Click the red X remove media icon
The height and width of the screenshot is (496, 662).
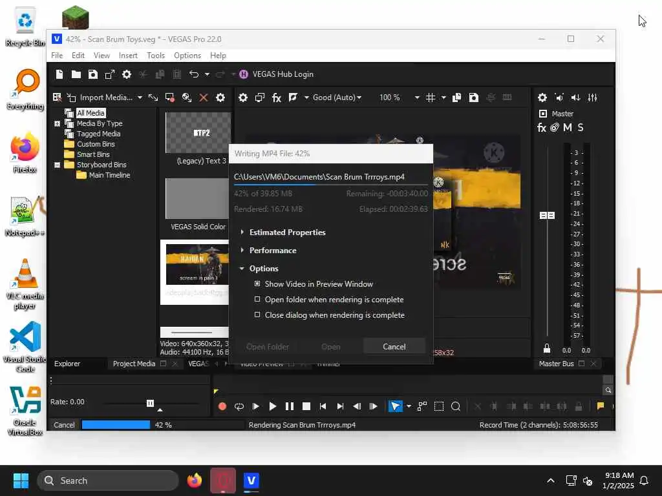(x=204, y=98)
